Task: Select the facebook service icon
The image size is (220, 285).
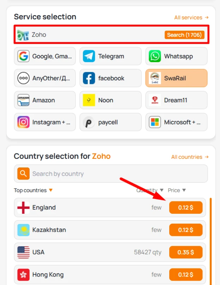Action: [89, 78]
